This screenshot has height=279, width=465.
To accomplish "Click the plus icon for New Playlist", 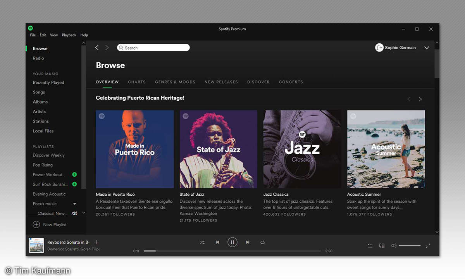I will 36,224.
